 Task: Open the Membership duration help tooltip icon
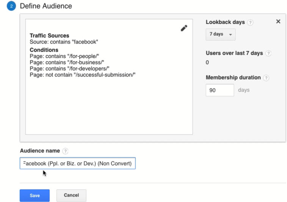coord(266,78)
